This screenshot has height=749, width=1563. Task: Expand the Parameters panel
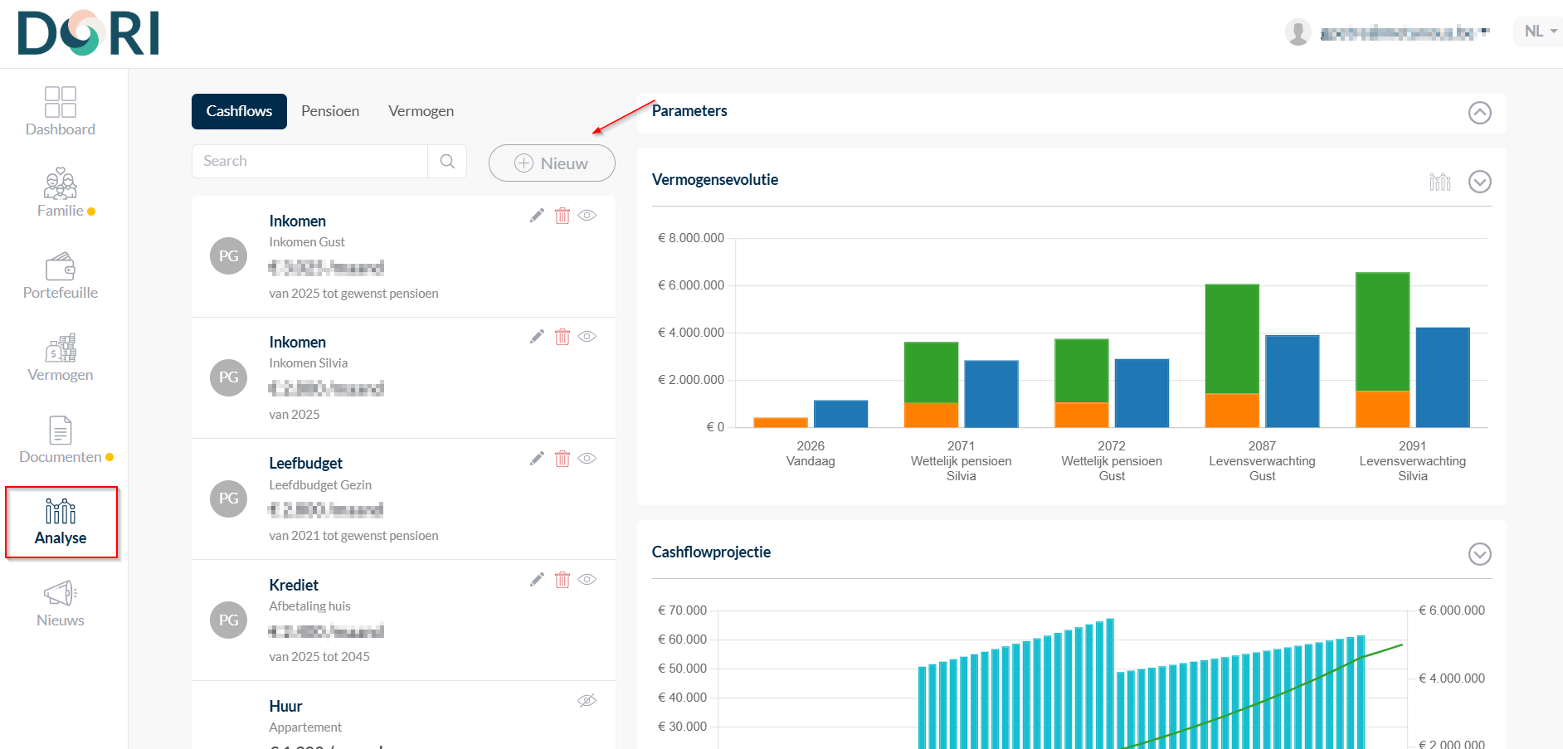click(1479, 113)
